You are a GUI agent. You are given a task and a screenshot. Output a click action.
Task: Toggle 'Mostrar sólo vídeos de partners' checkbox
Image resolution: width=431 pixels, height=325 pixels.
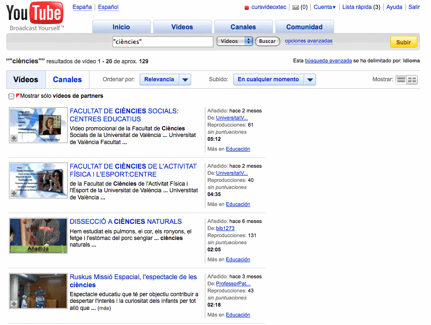tap(11, 96)
